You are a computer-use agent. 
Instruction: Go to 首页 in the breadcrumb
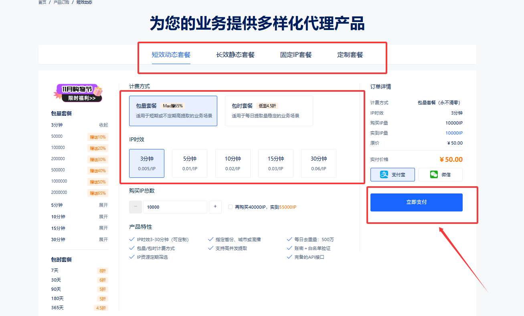point(42,2)
